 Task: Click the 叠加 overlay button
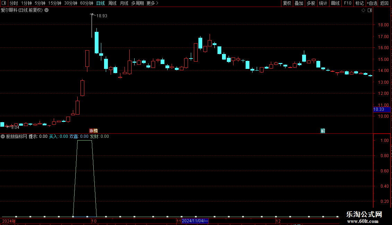click(299, 3)
